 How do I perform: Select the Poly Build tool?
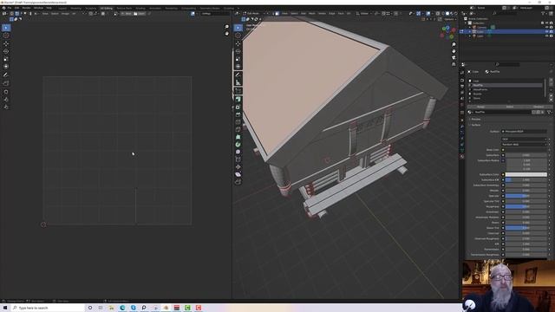pos(238,137)
